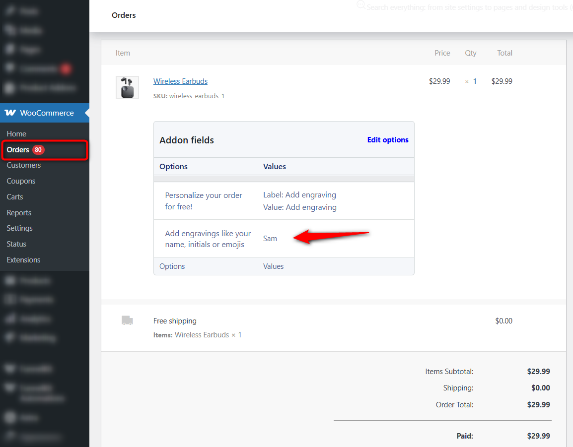Open Comments via the red notification badge
Image resolution: width=573 pixels, height=447 pixels.
tap(66, 68)
